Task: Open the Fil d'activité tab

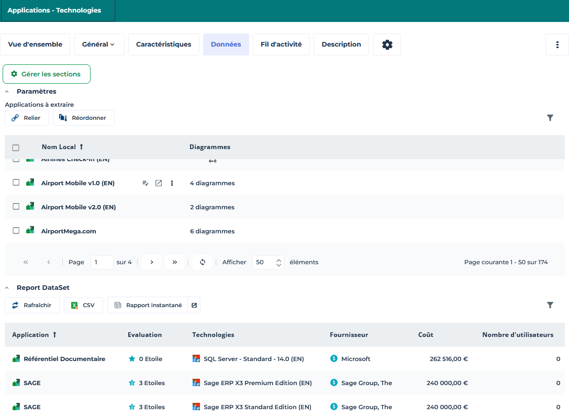Action: click(281, 44)
